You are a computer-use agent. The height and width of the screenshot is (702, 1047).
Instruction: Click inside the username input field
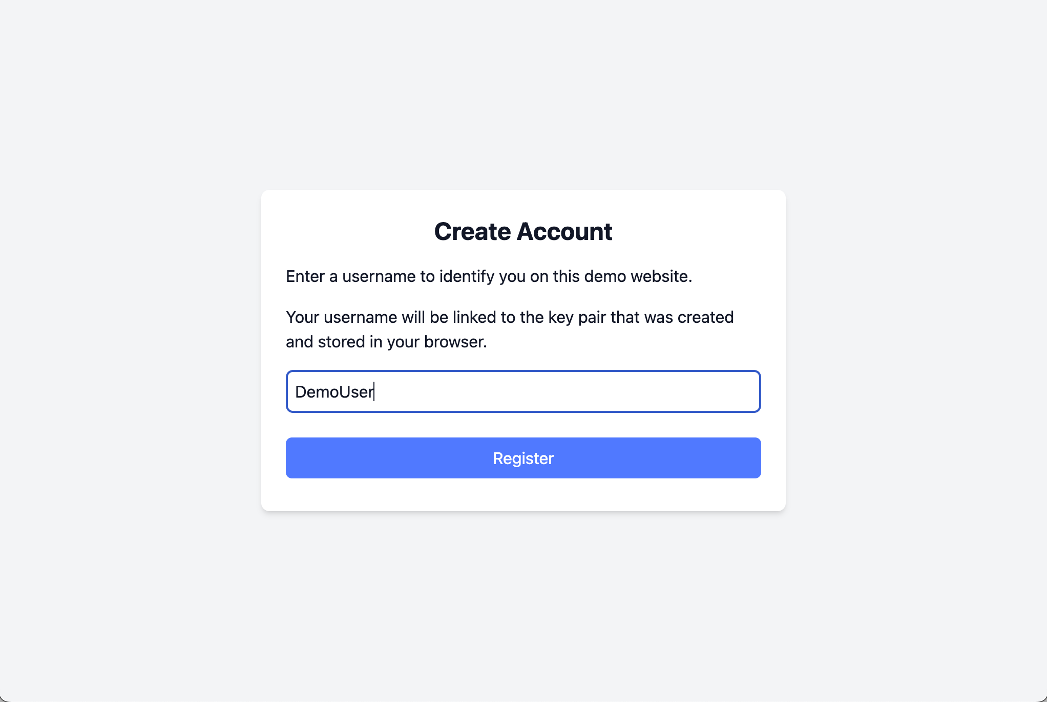[x=523, y=391]
